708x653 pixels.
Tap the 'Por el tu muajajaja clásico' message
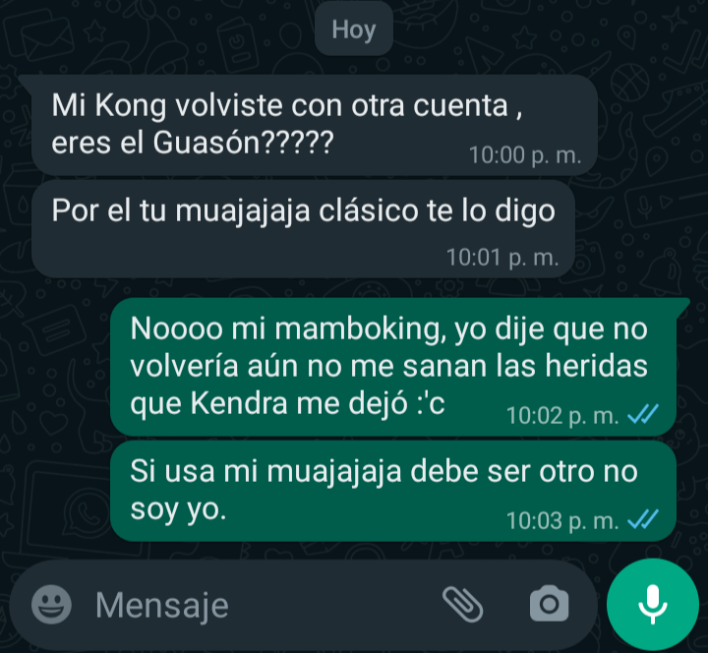303,229
